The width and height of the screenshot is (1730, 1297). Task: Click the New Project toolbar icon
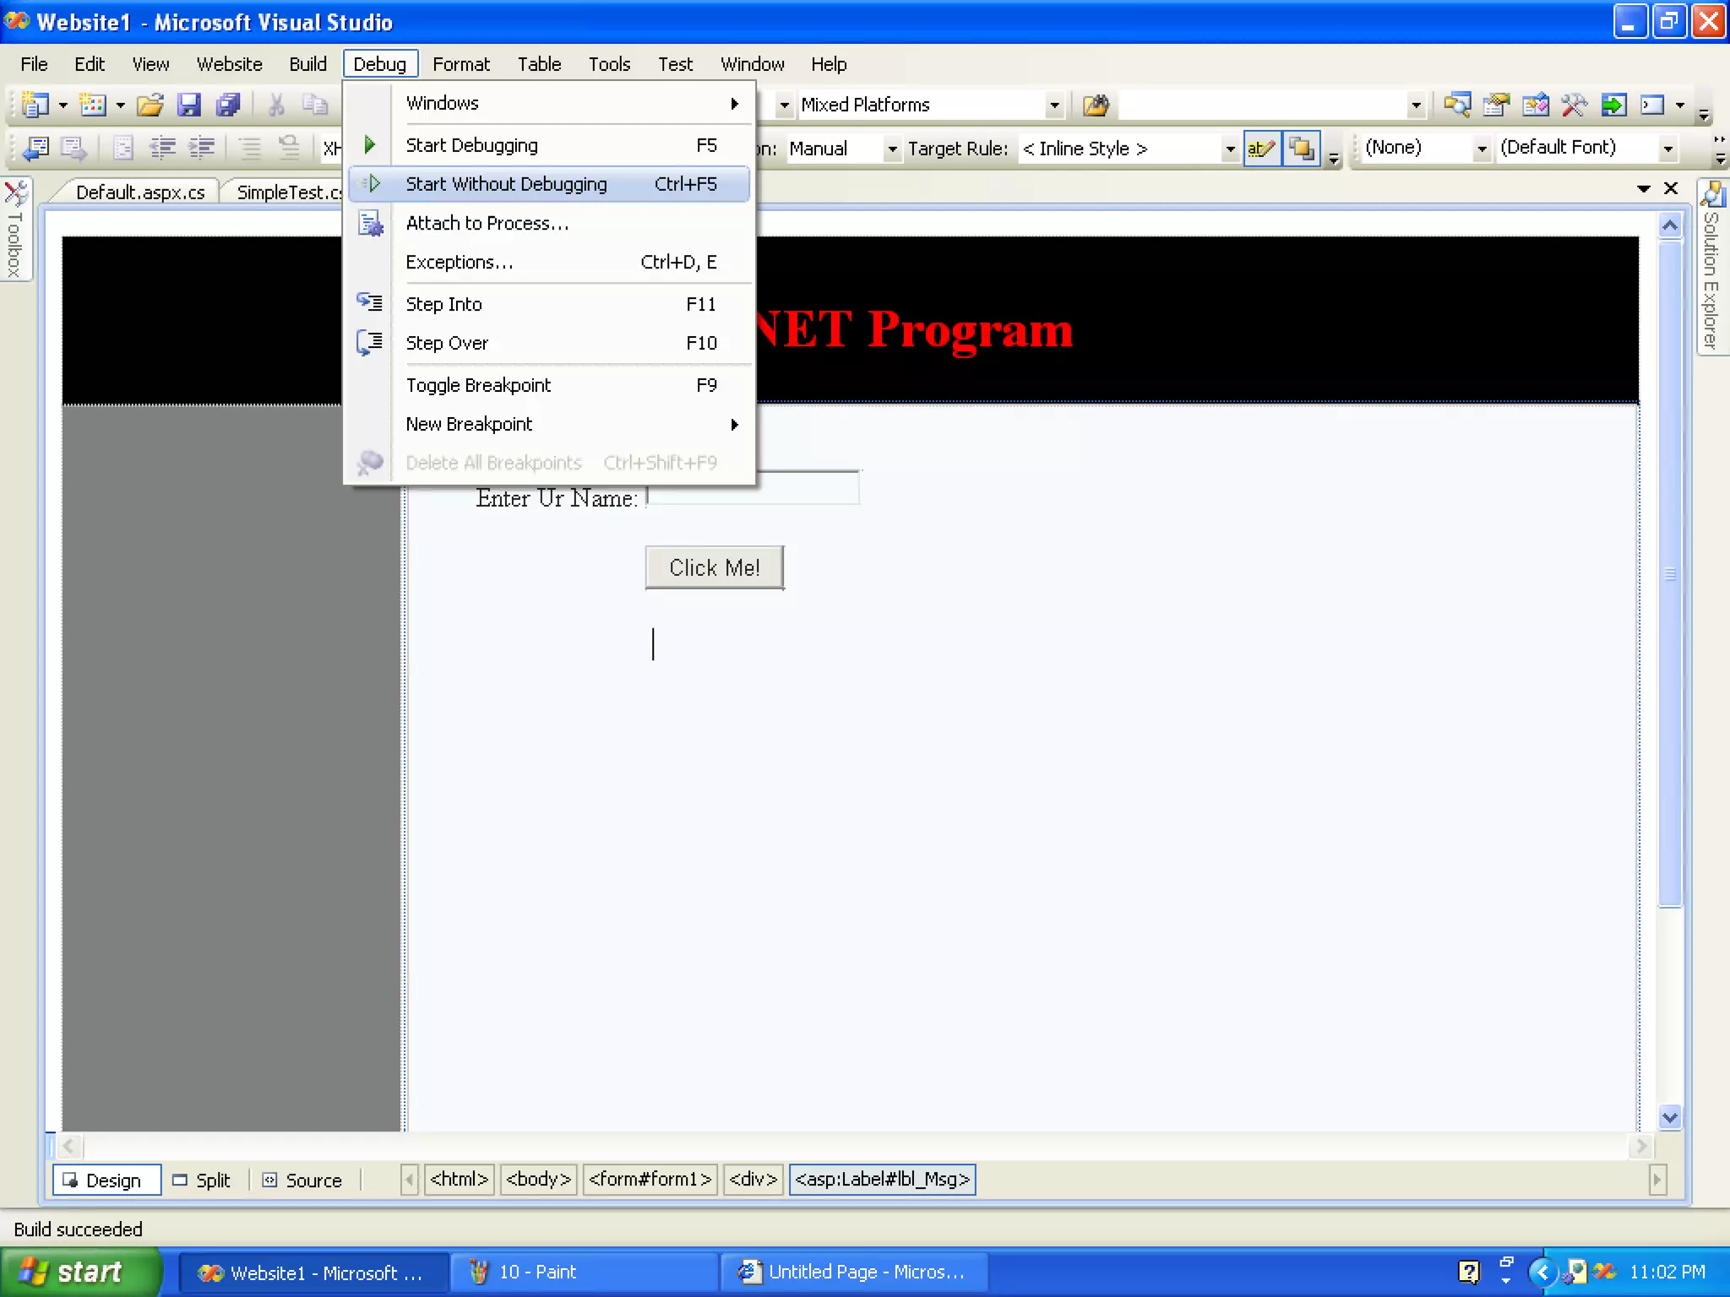click(x=35, y=105)
